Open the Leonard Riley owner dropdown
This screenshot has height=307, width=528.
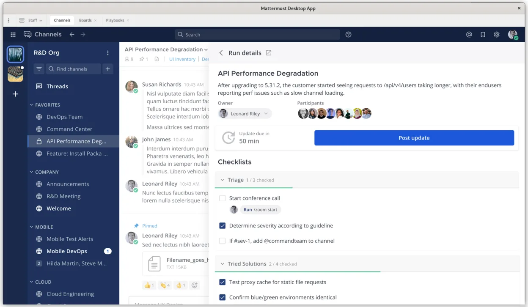point(245,114)
